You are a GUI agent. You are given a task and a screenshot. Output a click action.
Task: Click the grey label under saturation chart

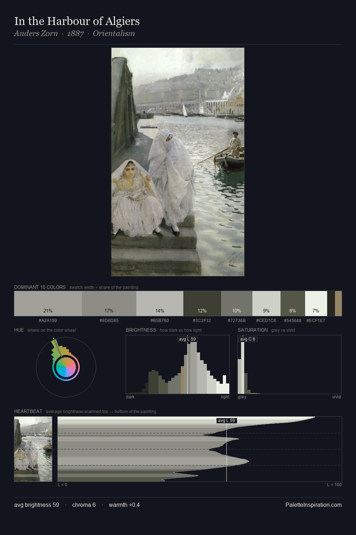tap(242, 397)
